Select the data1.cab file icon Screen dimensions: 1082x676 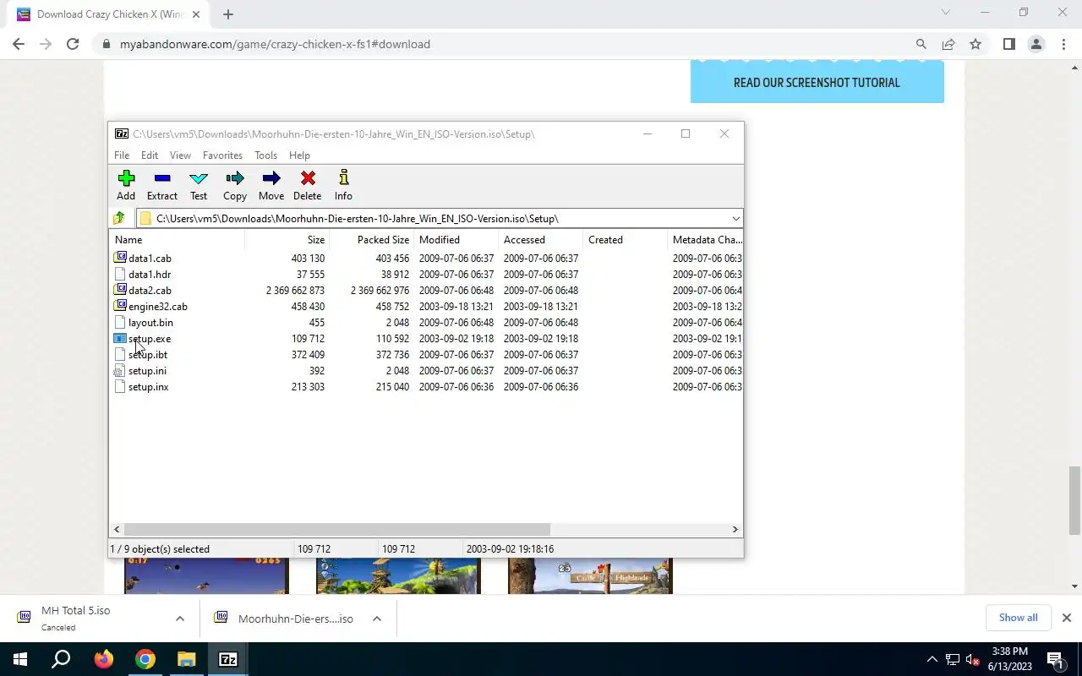pos(120,258)
